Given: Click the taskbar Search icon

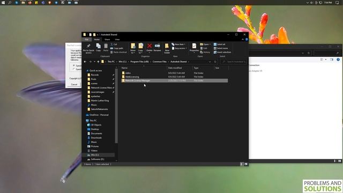Looking at the screenshot, I should (x=10, y=3).
